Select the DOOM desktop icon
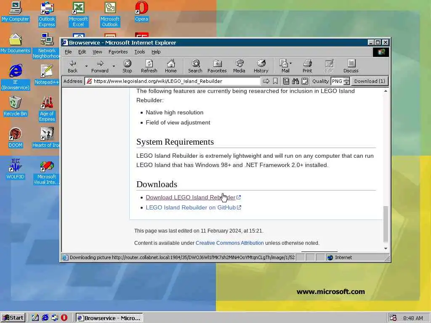431x323 pixels. tap(15, 138)
